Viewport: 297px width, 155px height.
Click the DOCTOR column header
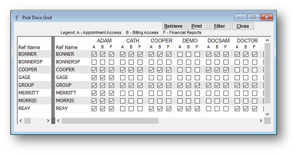click(x=247, y=41)
